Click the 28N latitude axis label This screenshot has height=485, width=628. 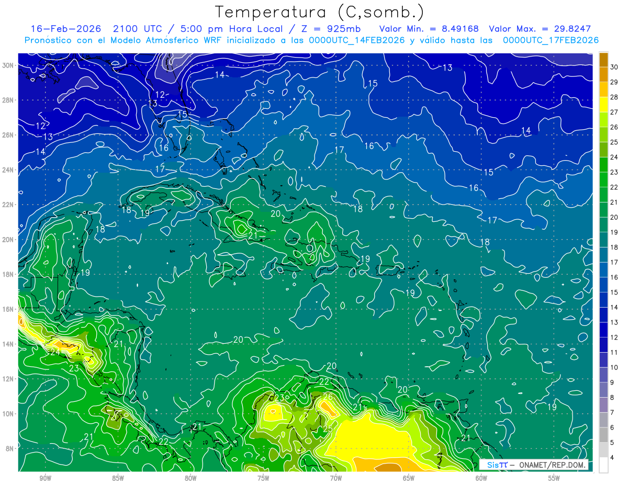(x=9, y=100)
